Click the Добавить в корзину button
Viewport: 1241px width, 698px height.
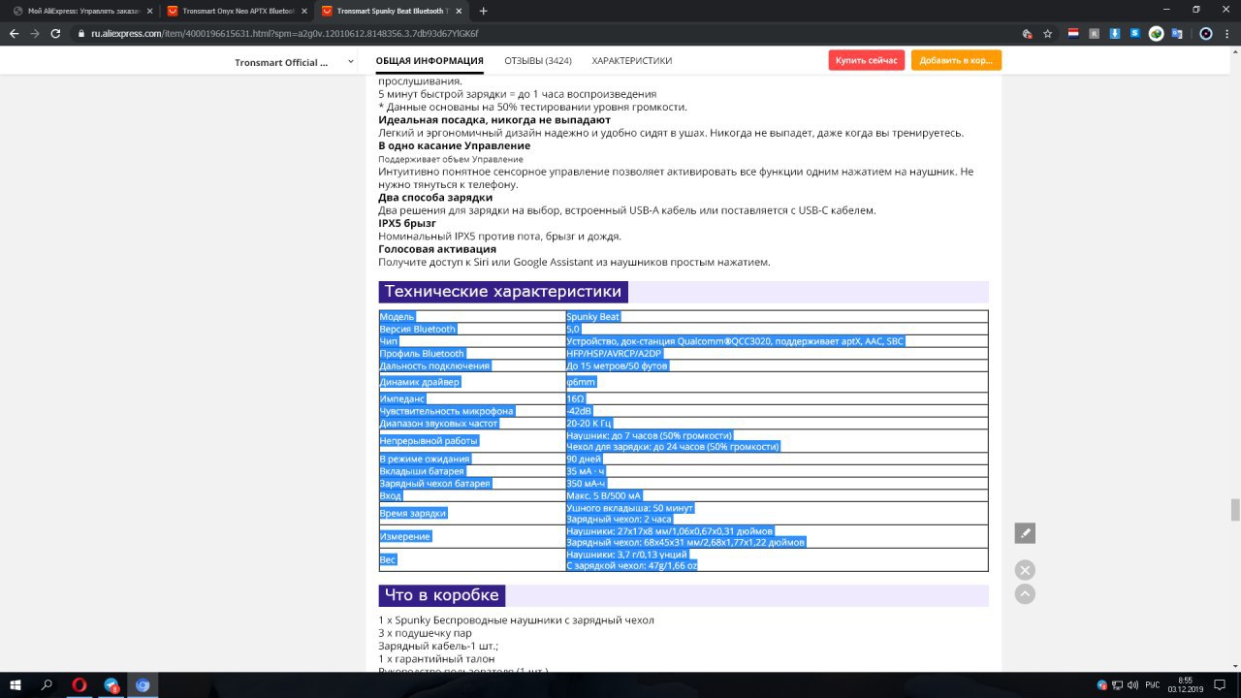pos(956,60)
